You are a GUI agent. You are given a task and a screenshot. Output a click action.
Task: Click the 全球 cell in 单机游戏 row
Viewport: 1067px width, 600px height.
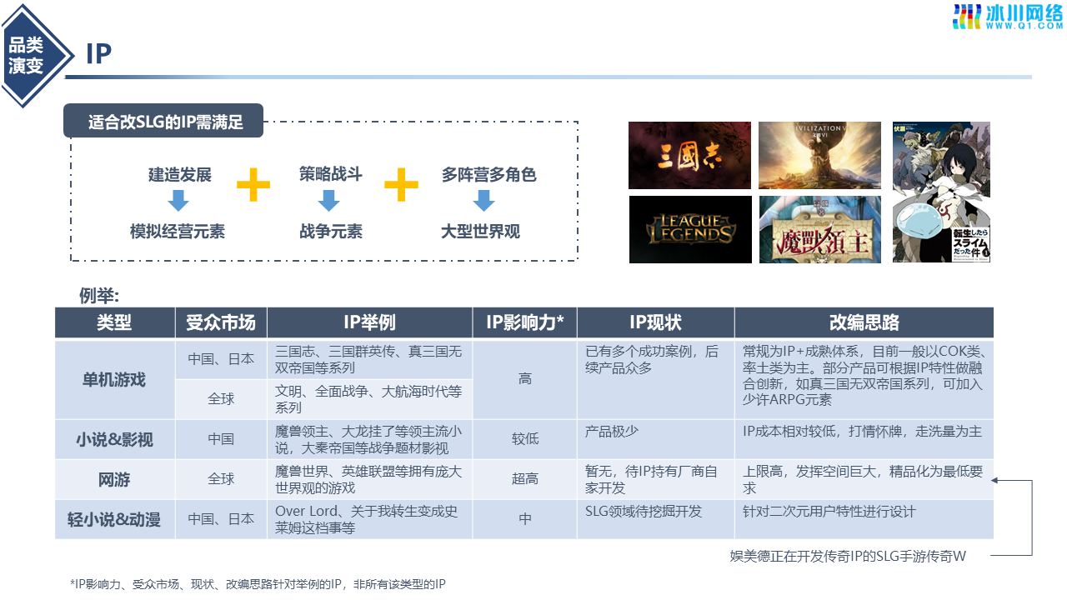(221, 399)
